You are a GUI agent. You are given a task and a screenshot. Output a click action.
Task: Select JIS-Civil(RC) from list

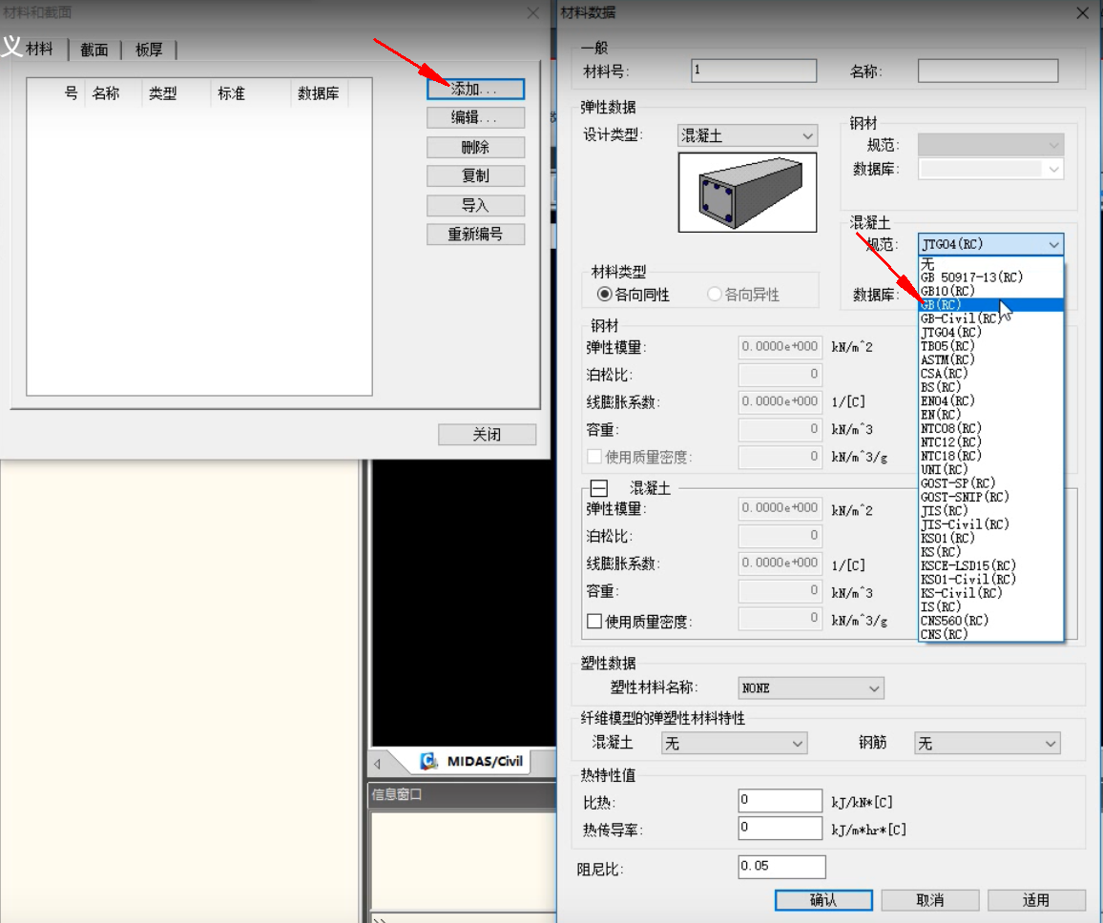tap(991, 523)
